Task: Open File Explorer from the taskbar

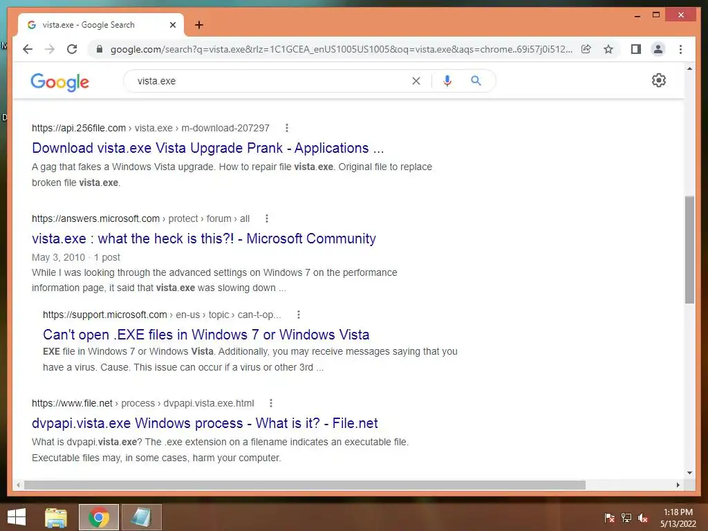Action: point(56,517)
